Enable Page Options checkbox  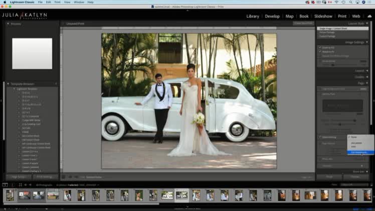[320, 143]
